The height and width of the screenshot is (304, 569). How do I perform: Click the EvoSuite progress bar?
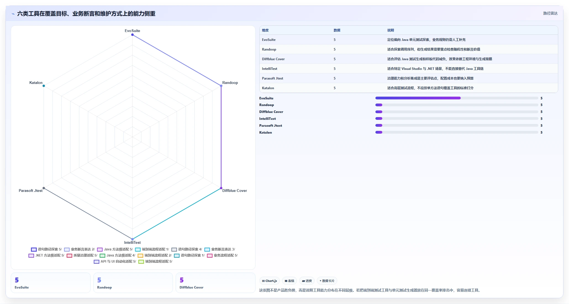tap(457, 98)
